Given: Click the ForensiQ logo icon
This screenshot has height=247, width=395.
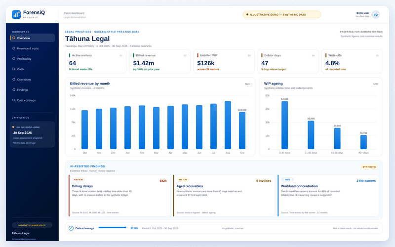Looking at the screenshot, I should [16, 14].
